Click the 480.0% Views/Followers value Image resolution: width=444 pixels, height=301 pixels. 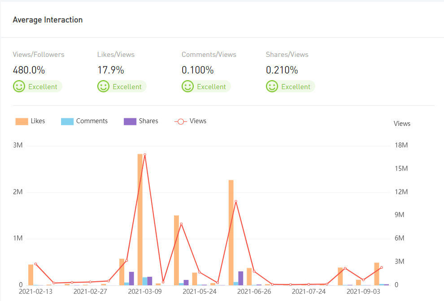pyautogui.click(x=29, y=70)
